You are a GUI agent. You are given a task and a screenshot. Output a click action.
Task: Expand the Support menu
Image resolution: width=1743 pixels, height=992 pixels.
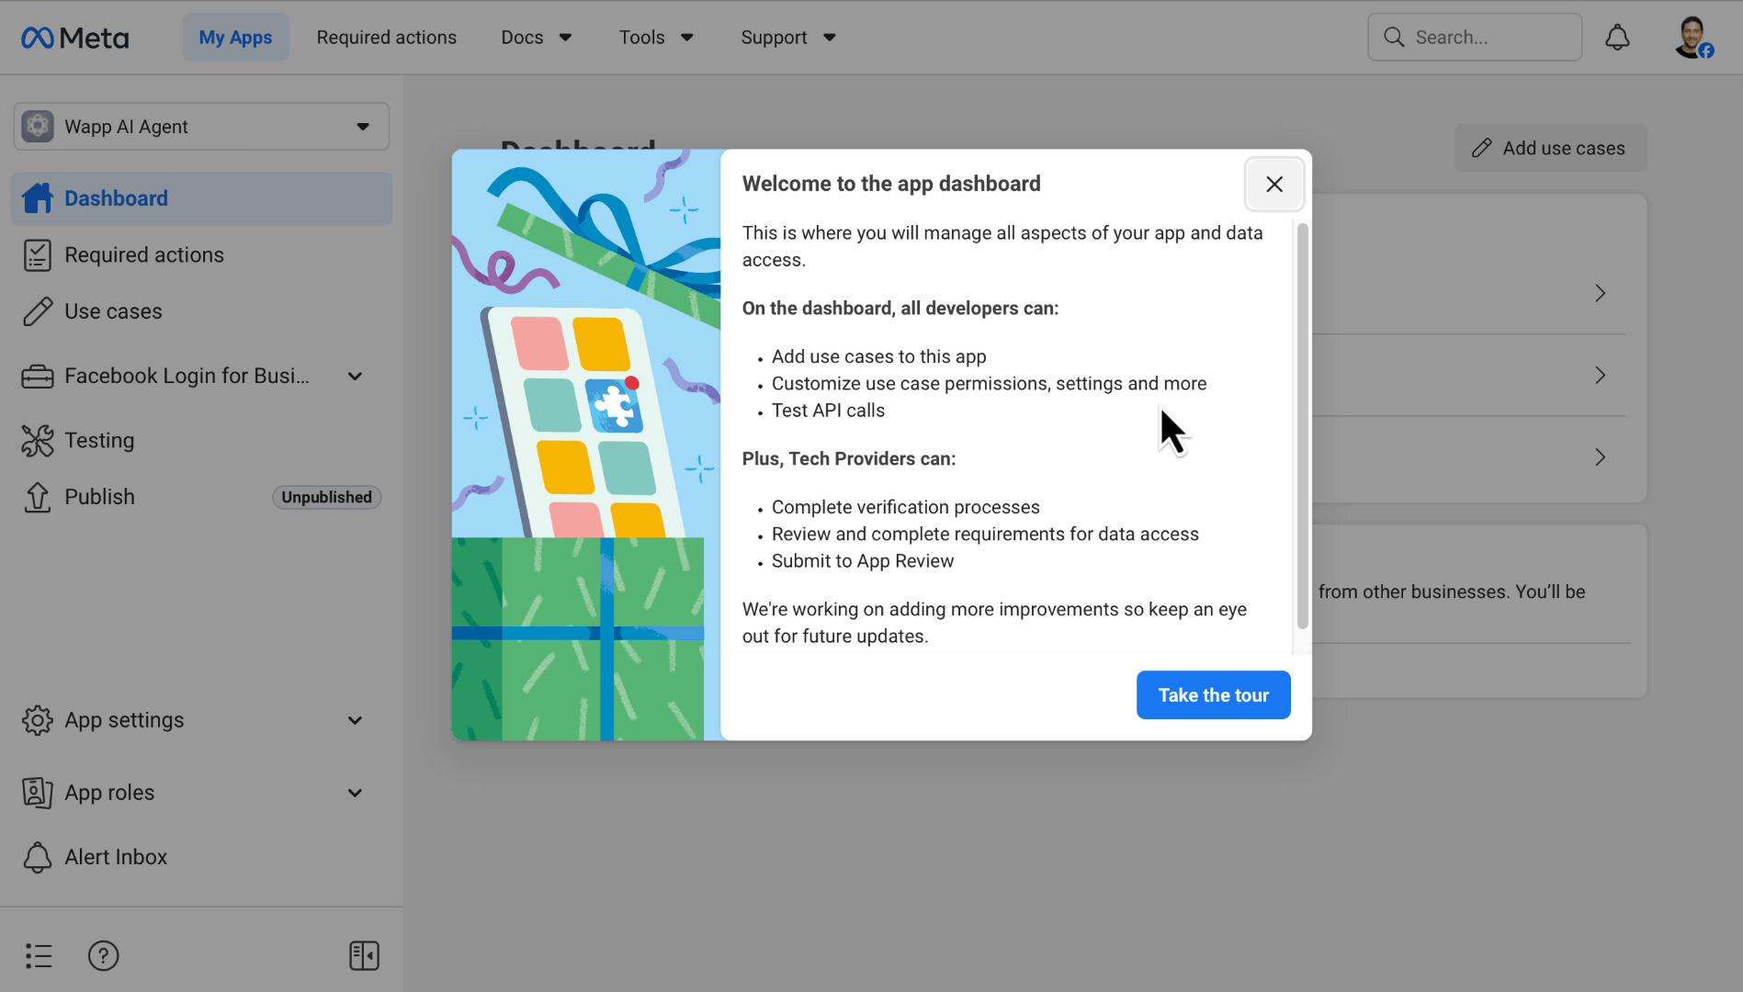click(788, 38)
